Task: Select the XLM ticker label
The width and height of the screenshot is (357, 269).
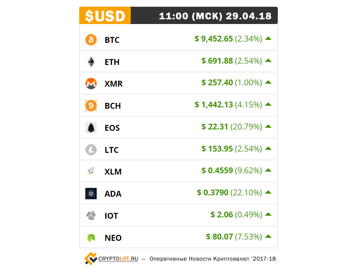Action: click(x=113, y=172)
